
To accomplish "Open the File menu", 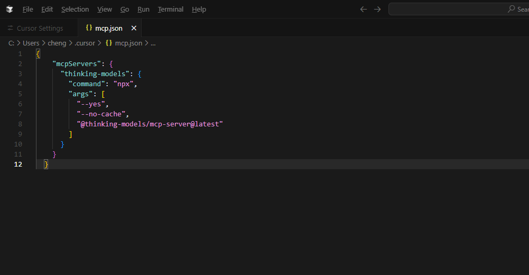I will (27, 10).
